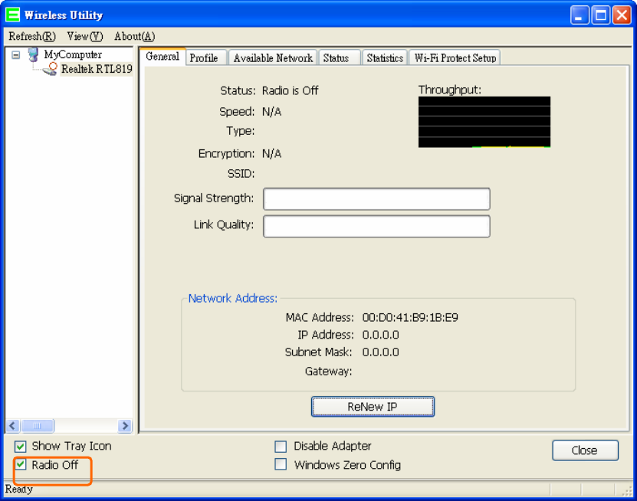
Task: Open the Statistics tab
Action: coord(385,58)
